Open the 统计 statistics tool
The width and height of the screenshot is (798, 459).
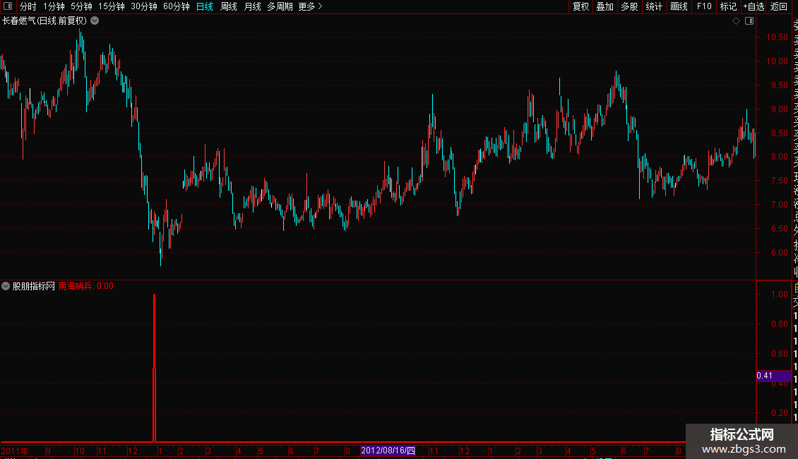(654, 6)
